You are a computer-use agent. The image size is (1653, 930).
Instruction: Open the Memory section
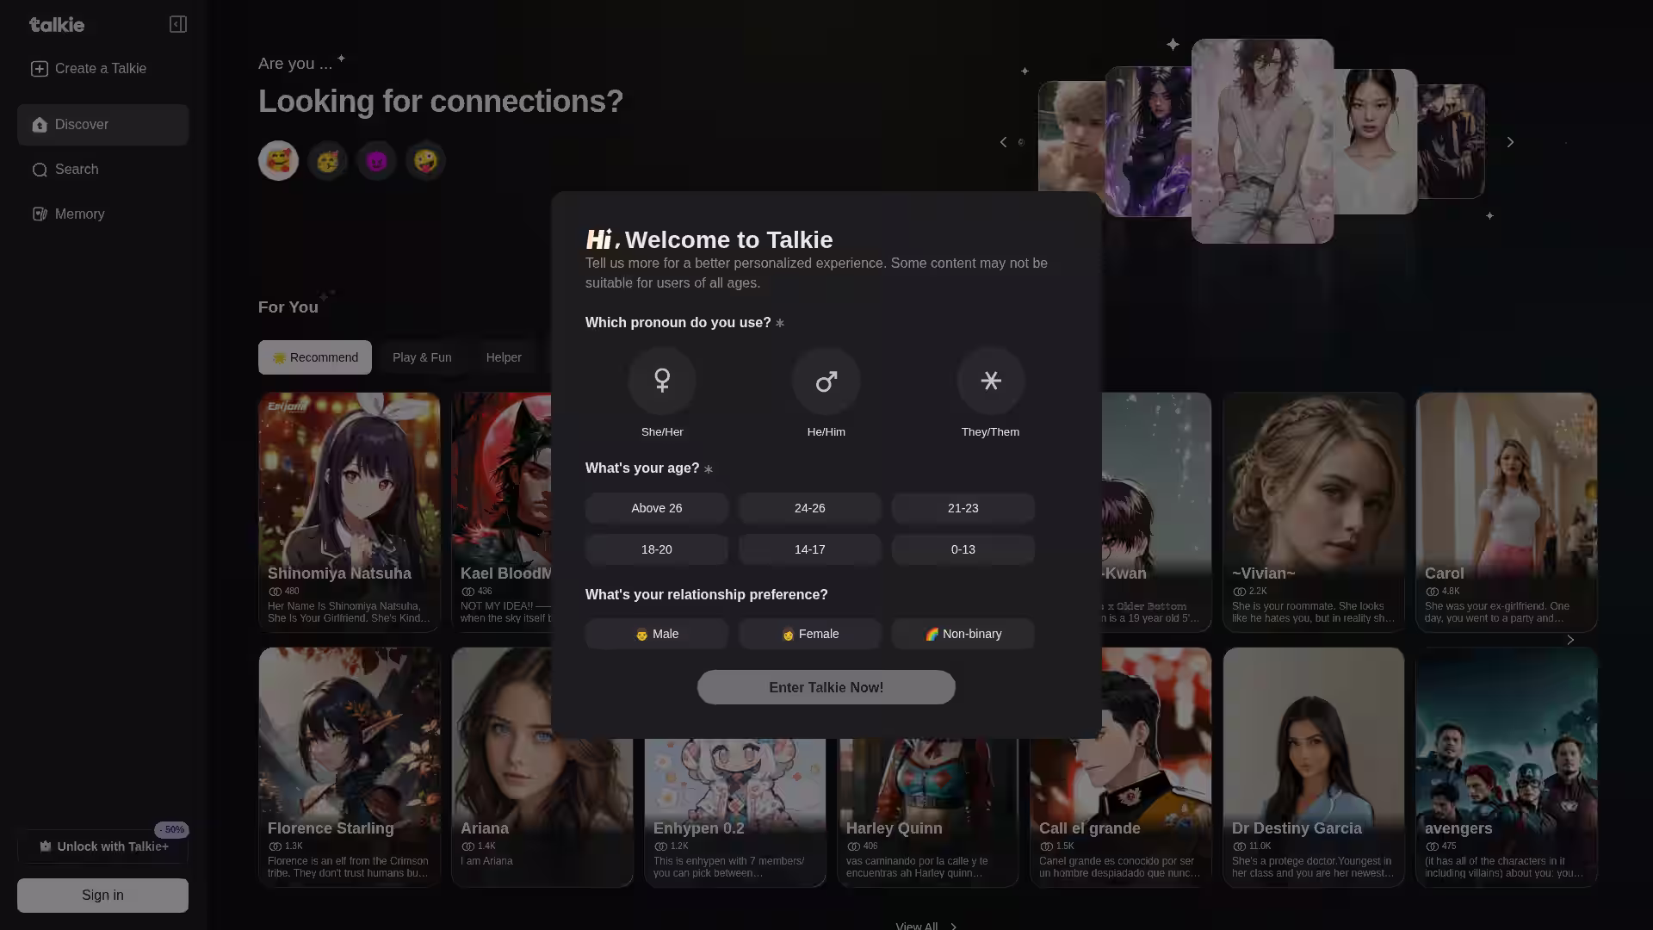79,214
